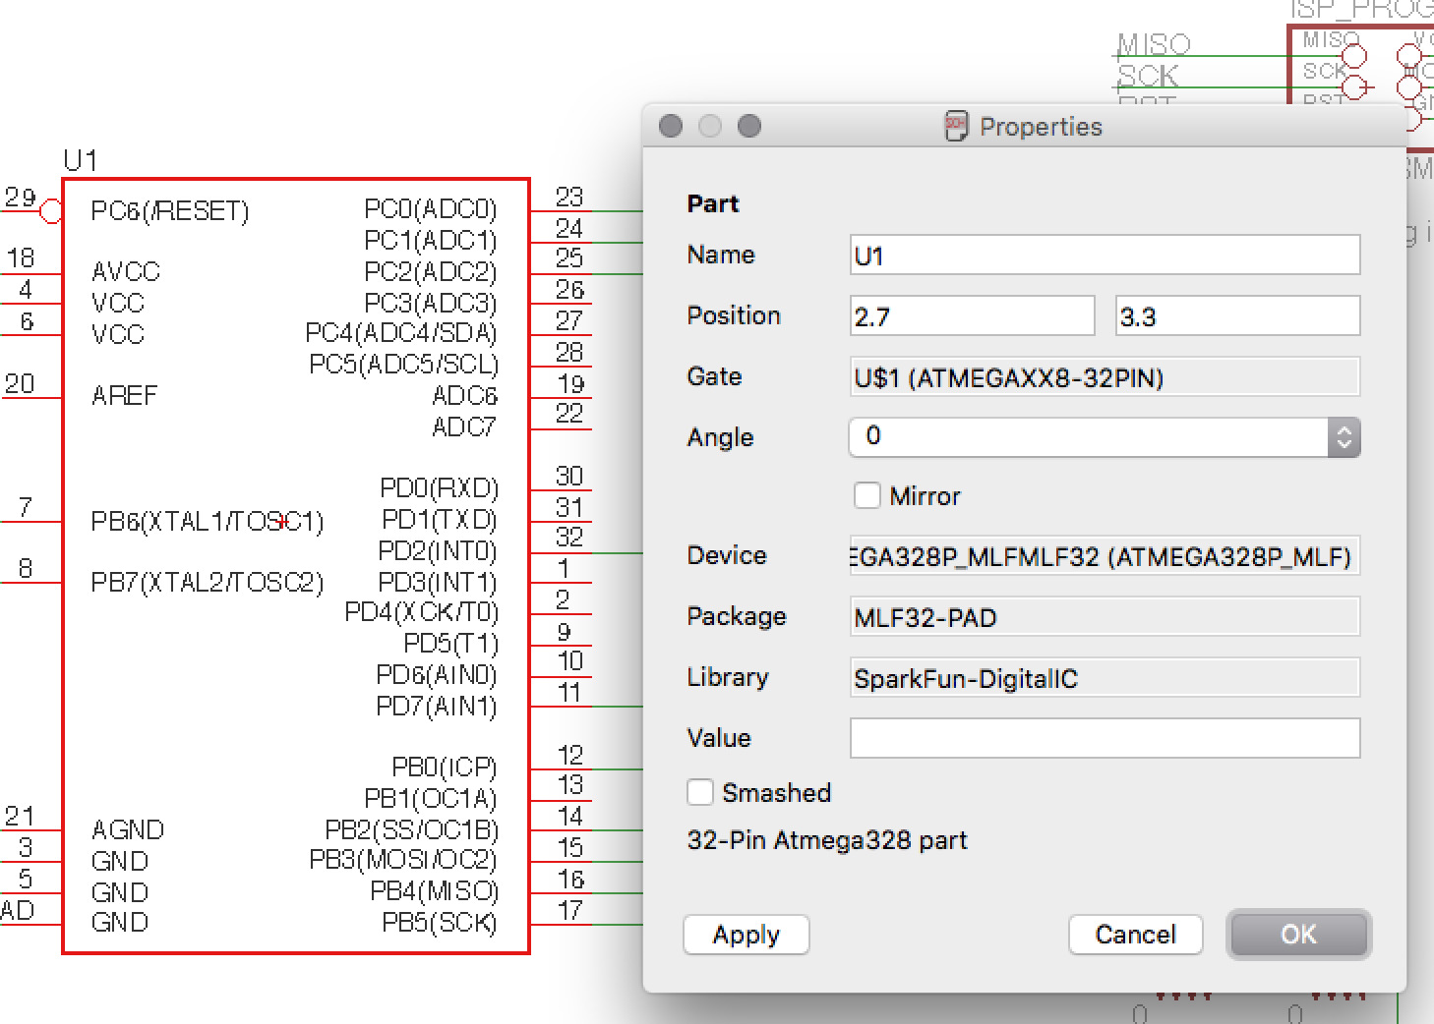Screen dimensions: 1434x1024
Task: Click the description '32-Pin Atmega328 part'
Action: coord(827,840)
